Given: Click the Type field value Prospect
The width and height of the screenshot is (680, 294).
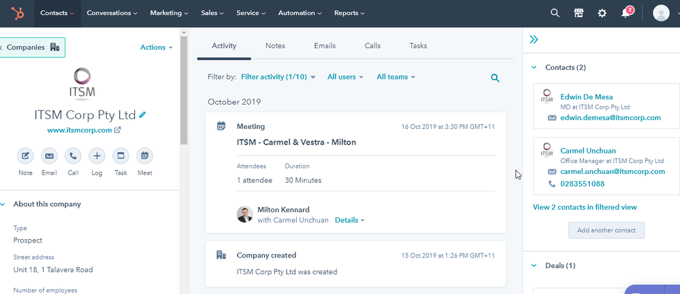Looking at the screenshot, I should [x=28, y=240].
